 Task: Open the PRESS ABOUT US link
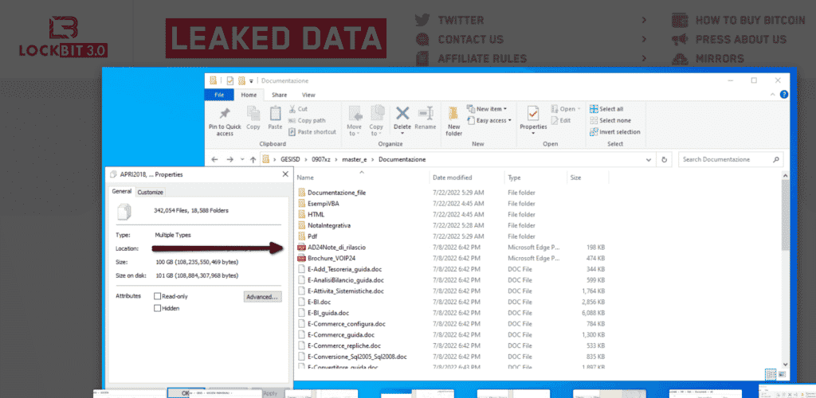pos(741,40)
